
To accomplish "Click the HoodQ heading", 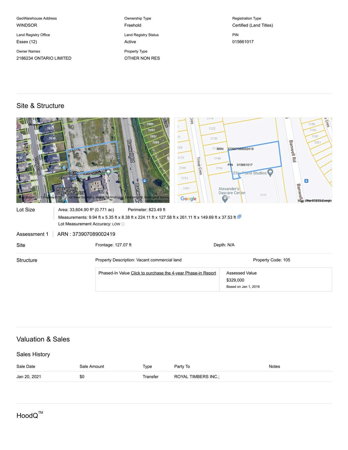I will point(30,415).
